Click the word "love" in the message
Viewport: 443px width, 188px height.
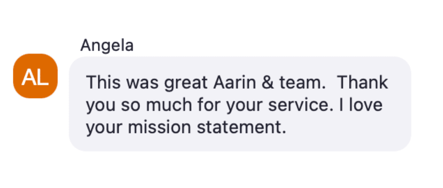(366, 106)
